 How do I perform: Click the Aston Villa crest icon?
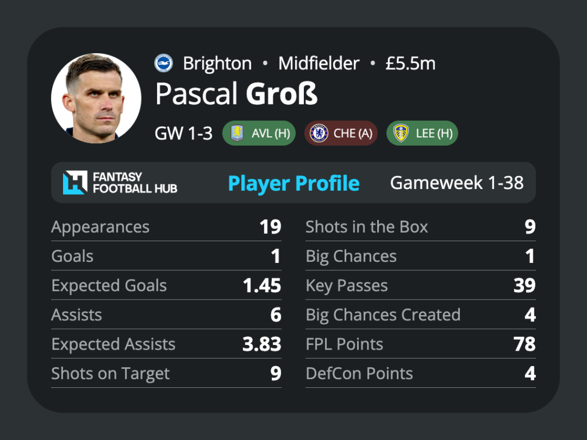[237, 133]
